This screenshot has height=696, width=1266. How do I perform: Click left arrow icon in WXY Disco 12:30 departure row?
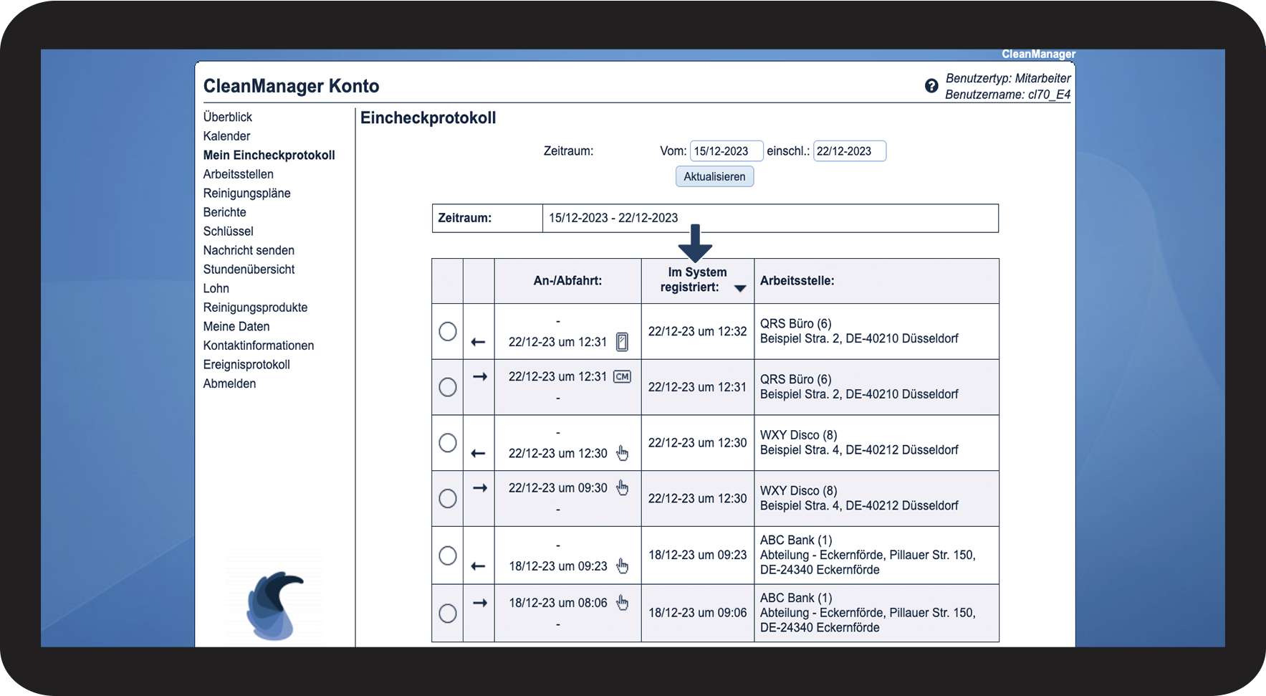479,453
